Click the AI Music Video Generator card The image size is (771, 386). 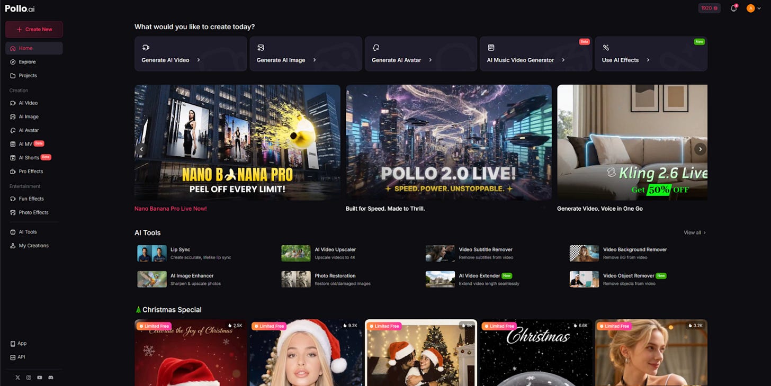536,53
